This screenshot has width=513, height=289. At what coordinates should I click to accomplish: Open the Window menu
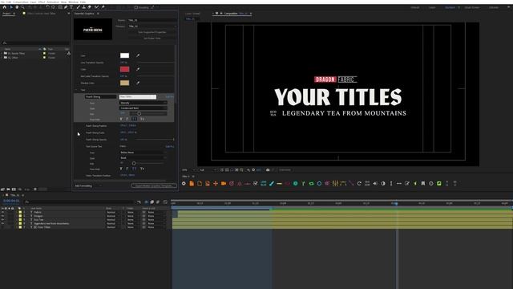click(73, 2)
